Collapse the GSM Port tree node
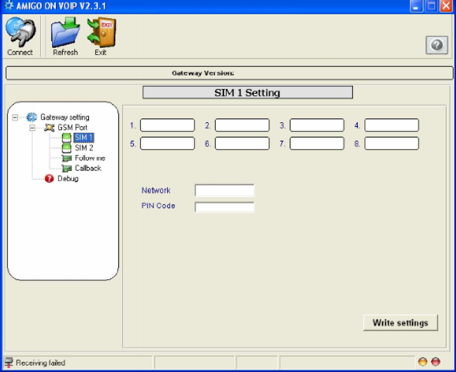 (x=32, y=128)
